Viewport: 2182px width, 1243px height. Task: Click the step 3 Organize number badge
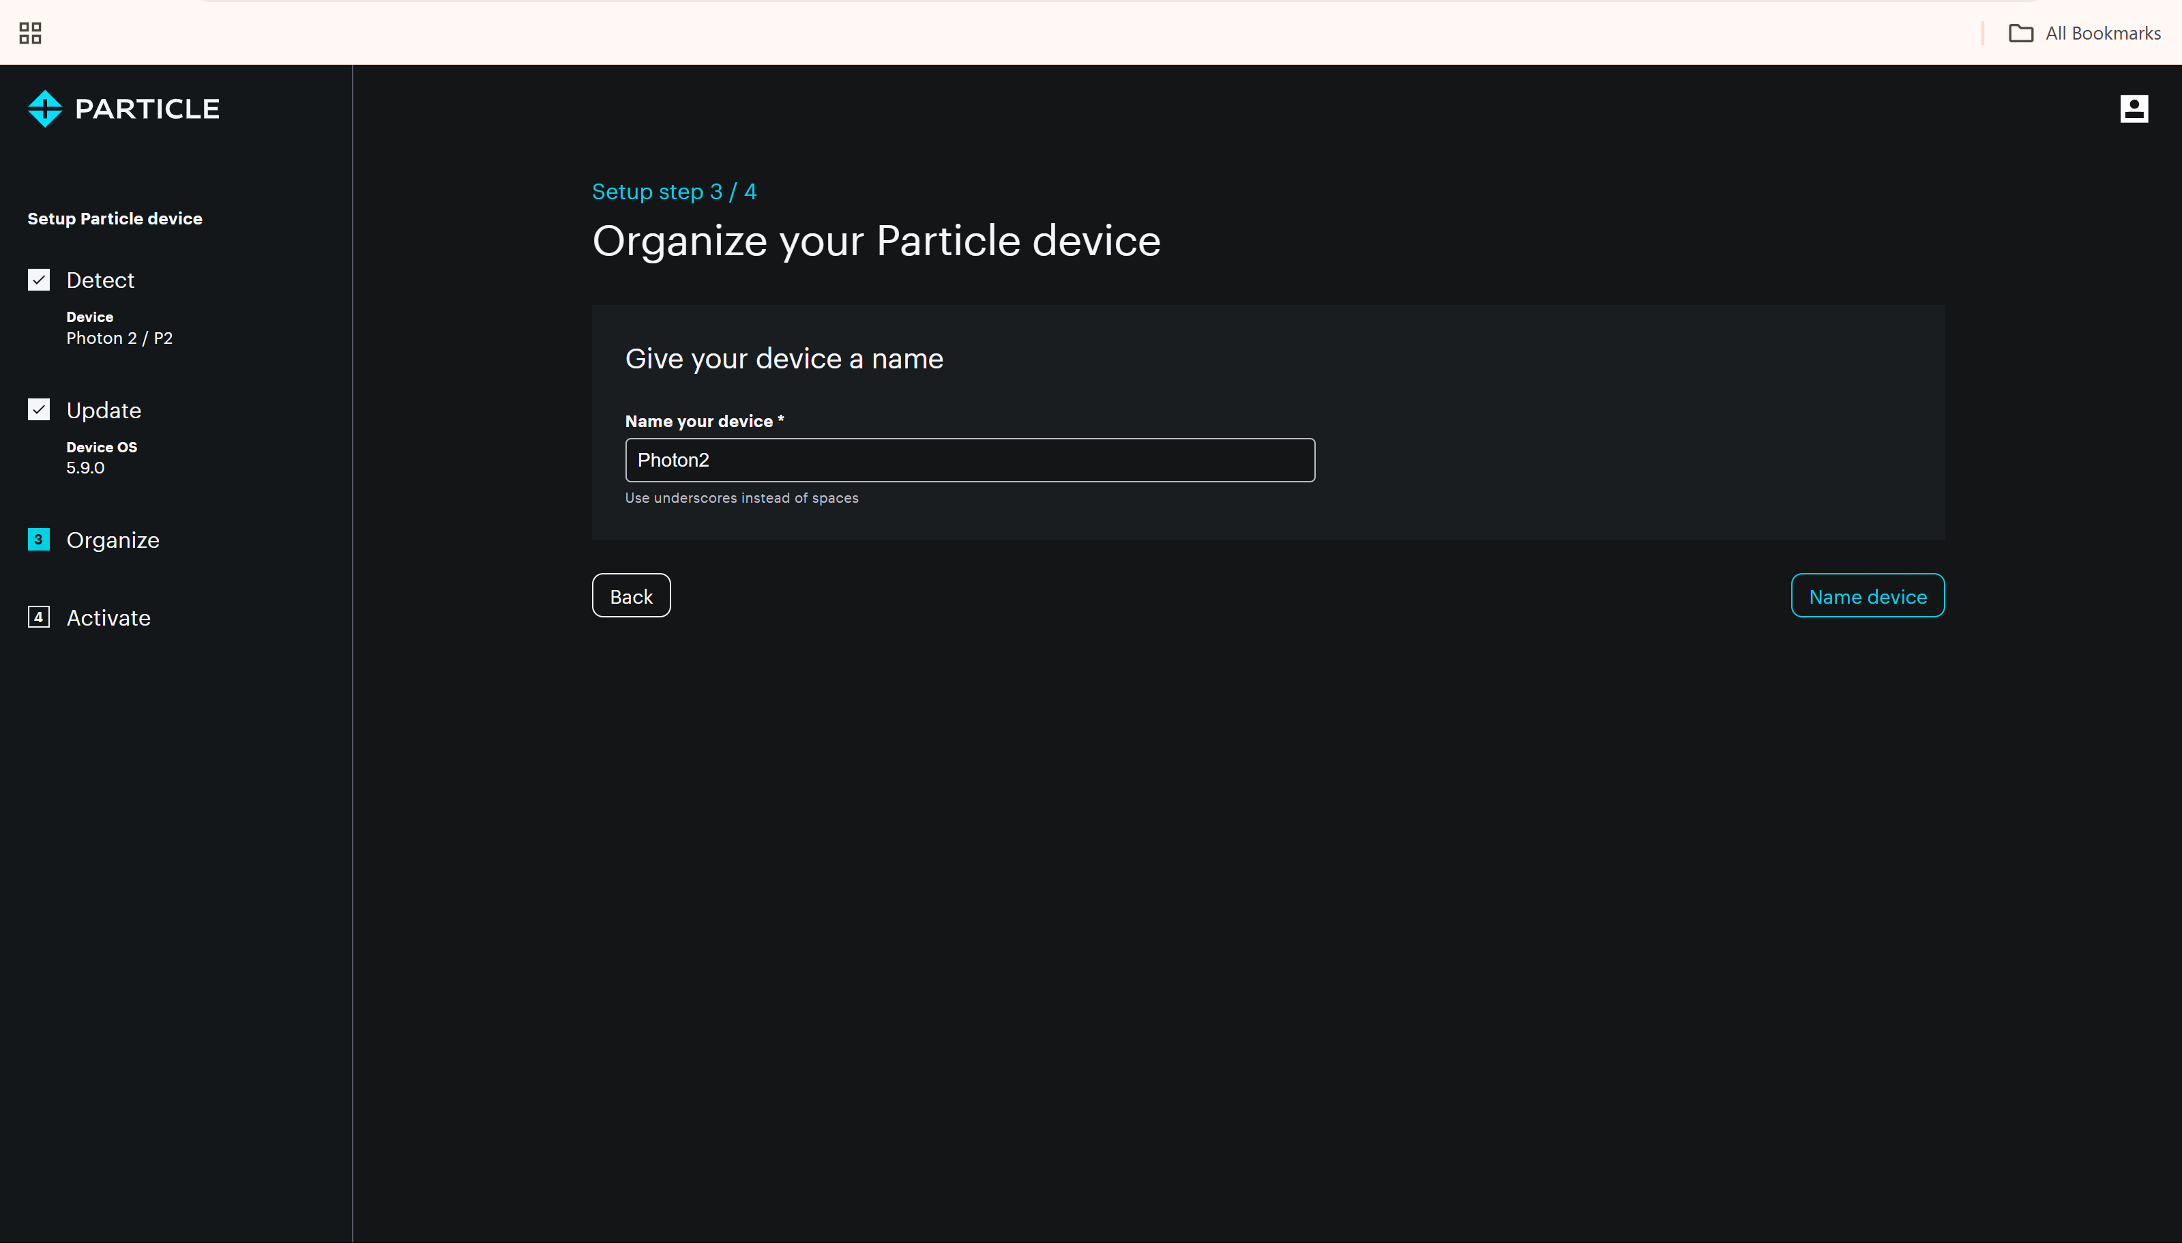point(38,540)
